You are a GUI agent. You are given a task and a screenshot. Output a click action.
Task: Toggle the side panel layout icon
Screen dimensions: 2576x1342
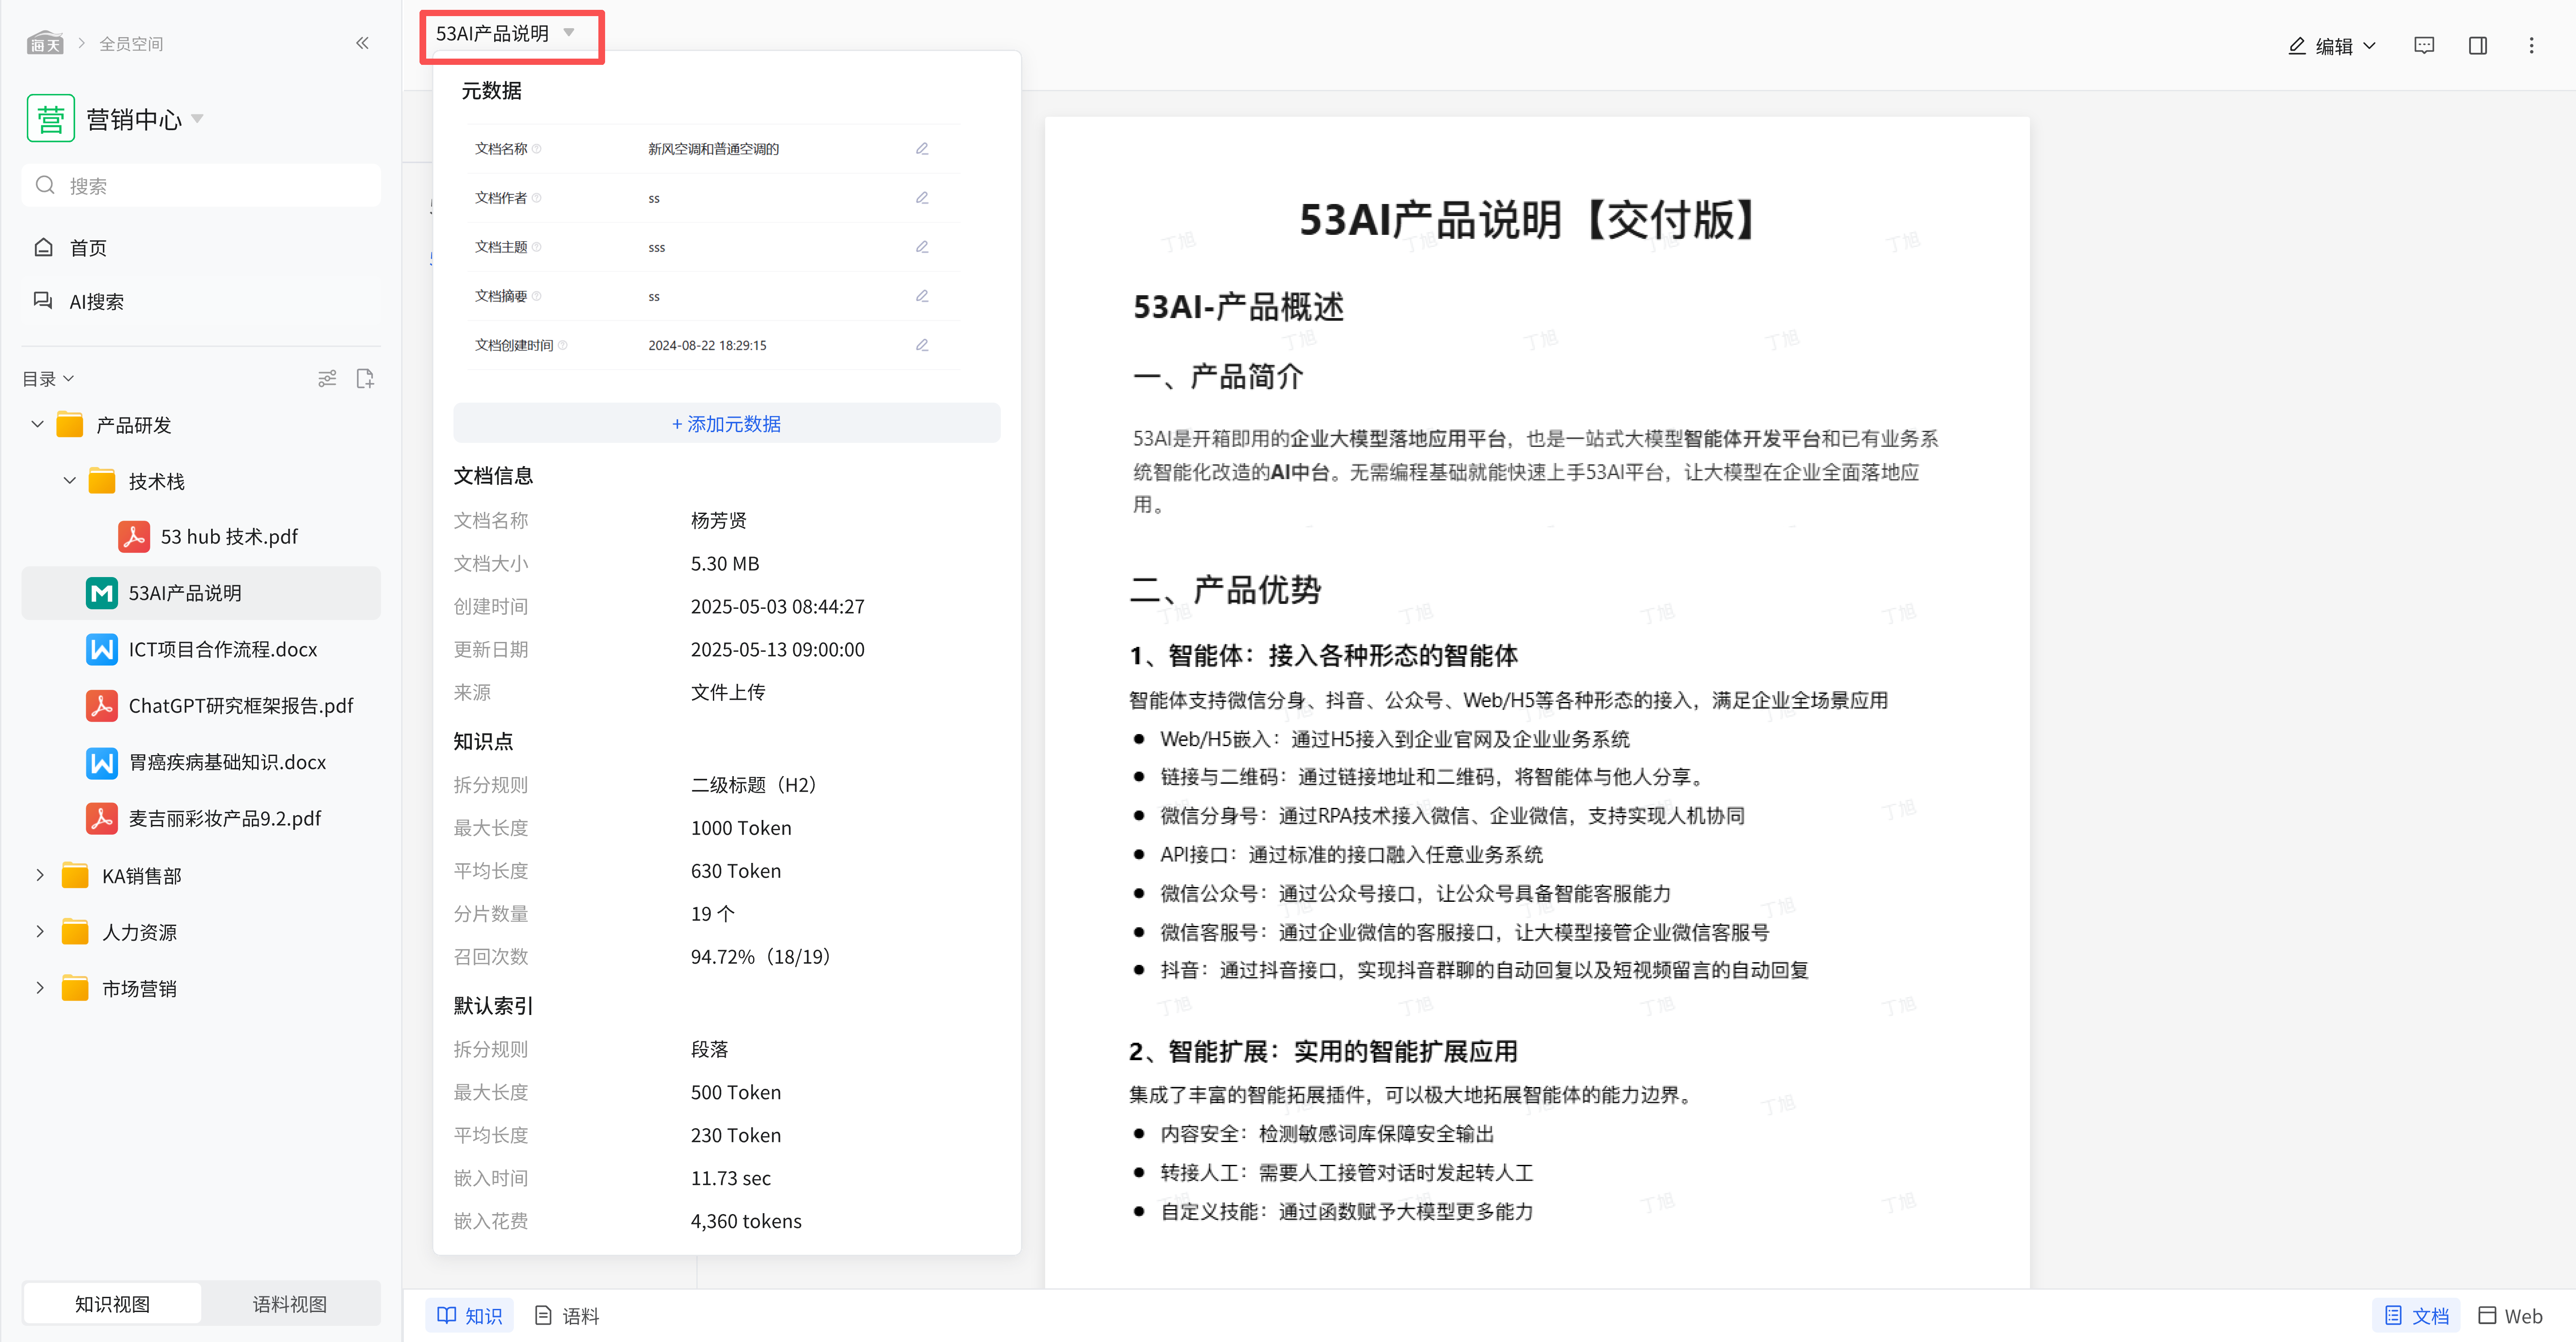pyautogui.click(x=2478, y=45)
